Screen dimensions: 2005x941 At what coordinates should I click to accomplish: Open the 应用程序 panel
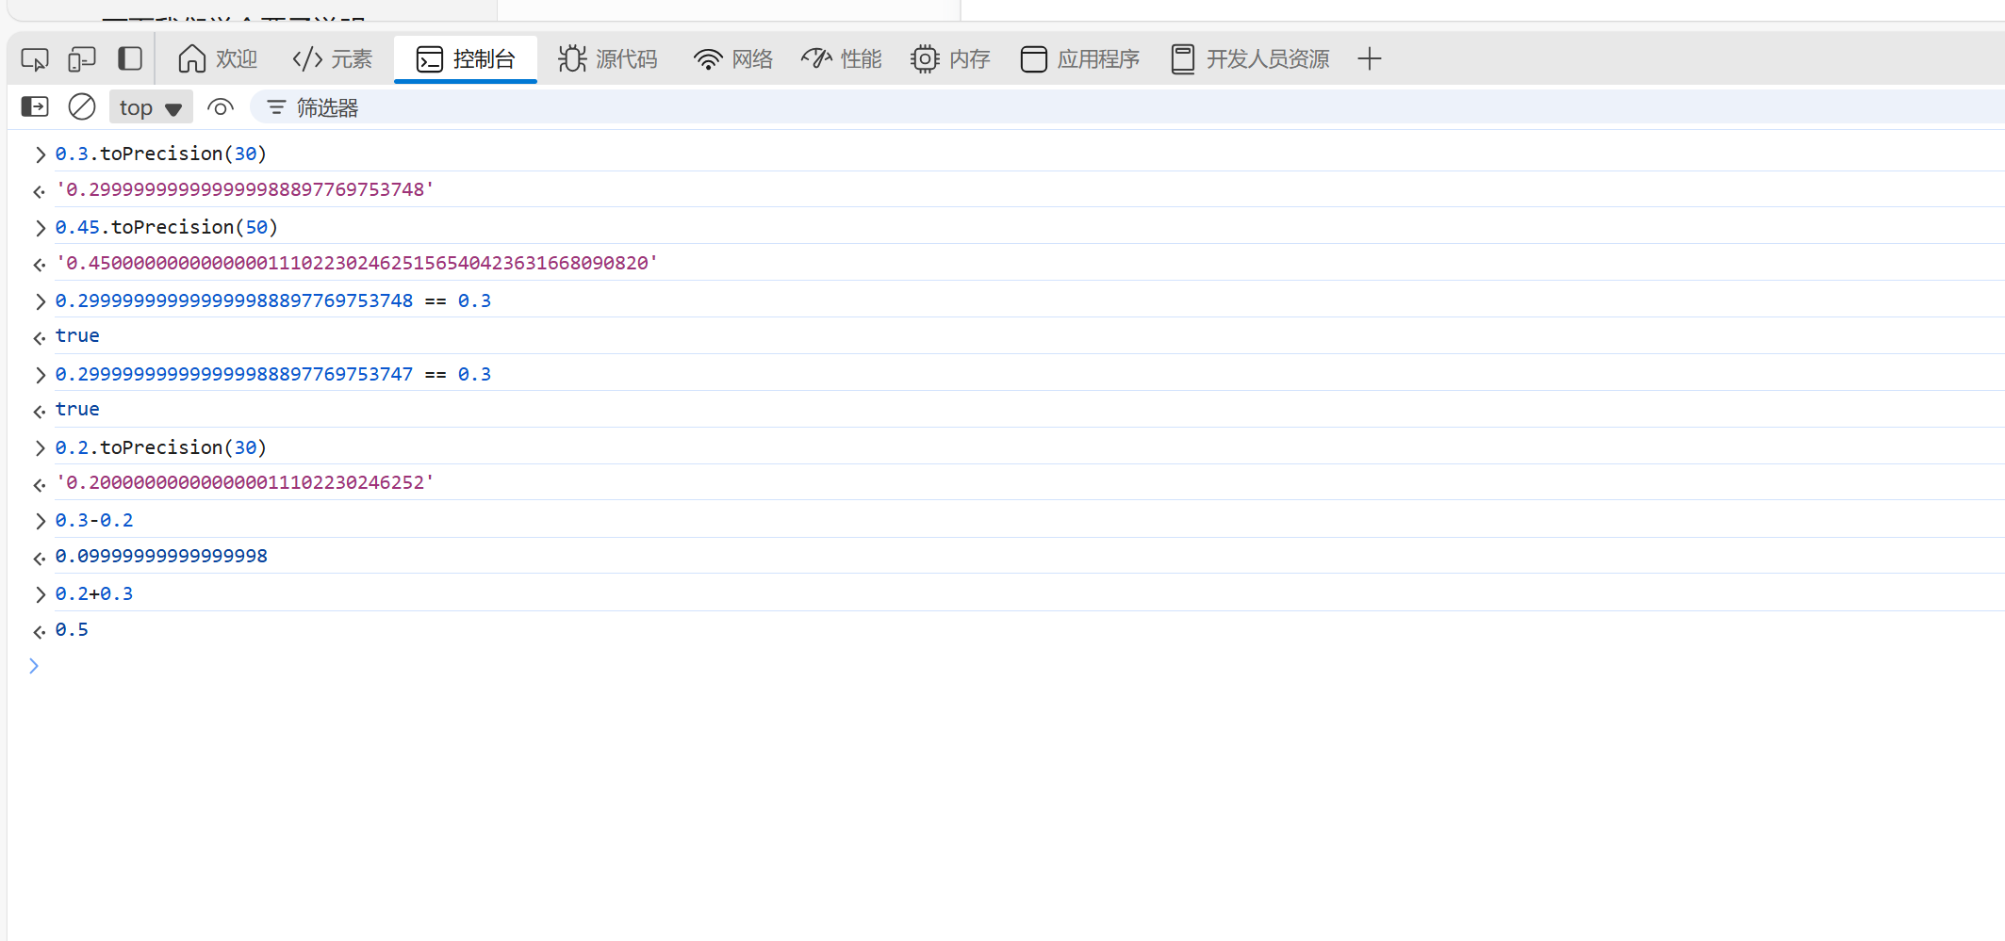1079,58
